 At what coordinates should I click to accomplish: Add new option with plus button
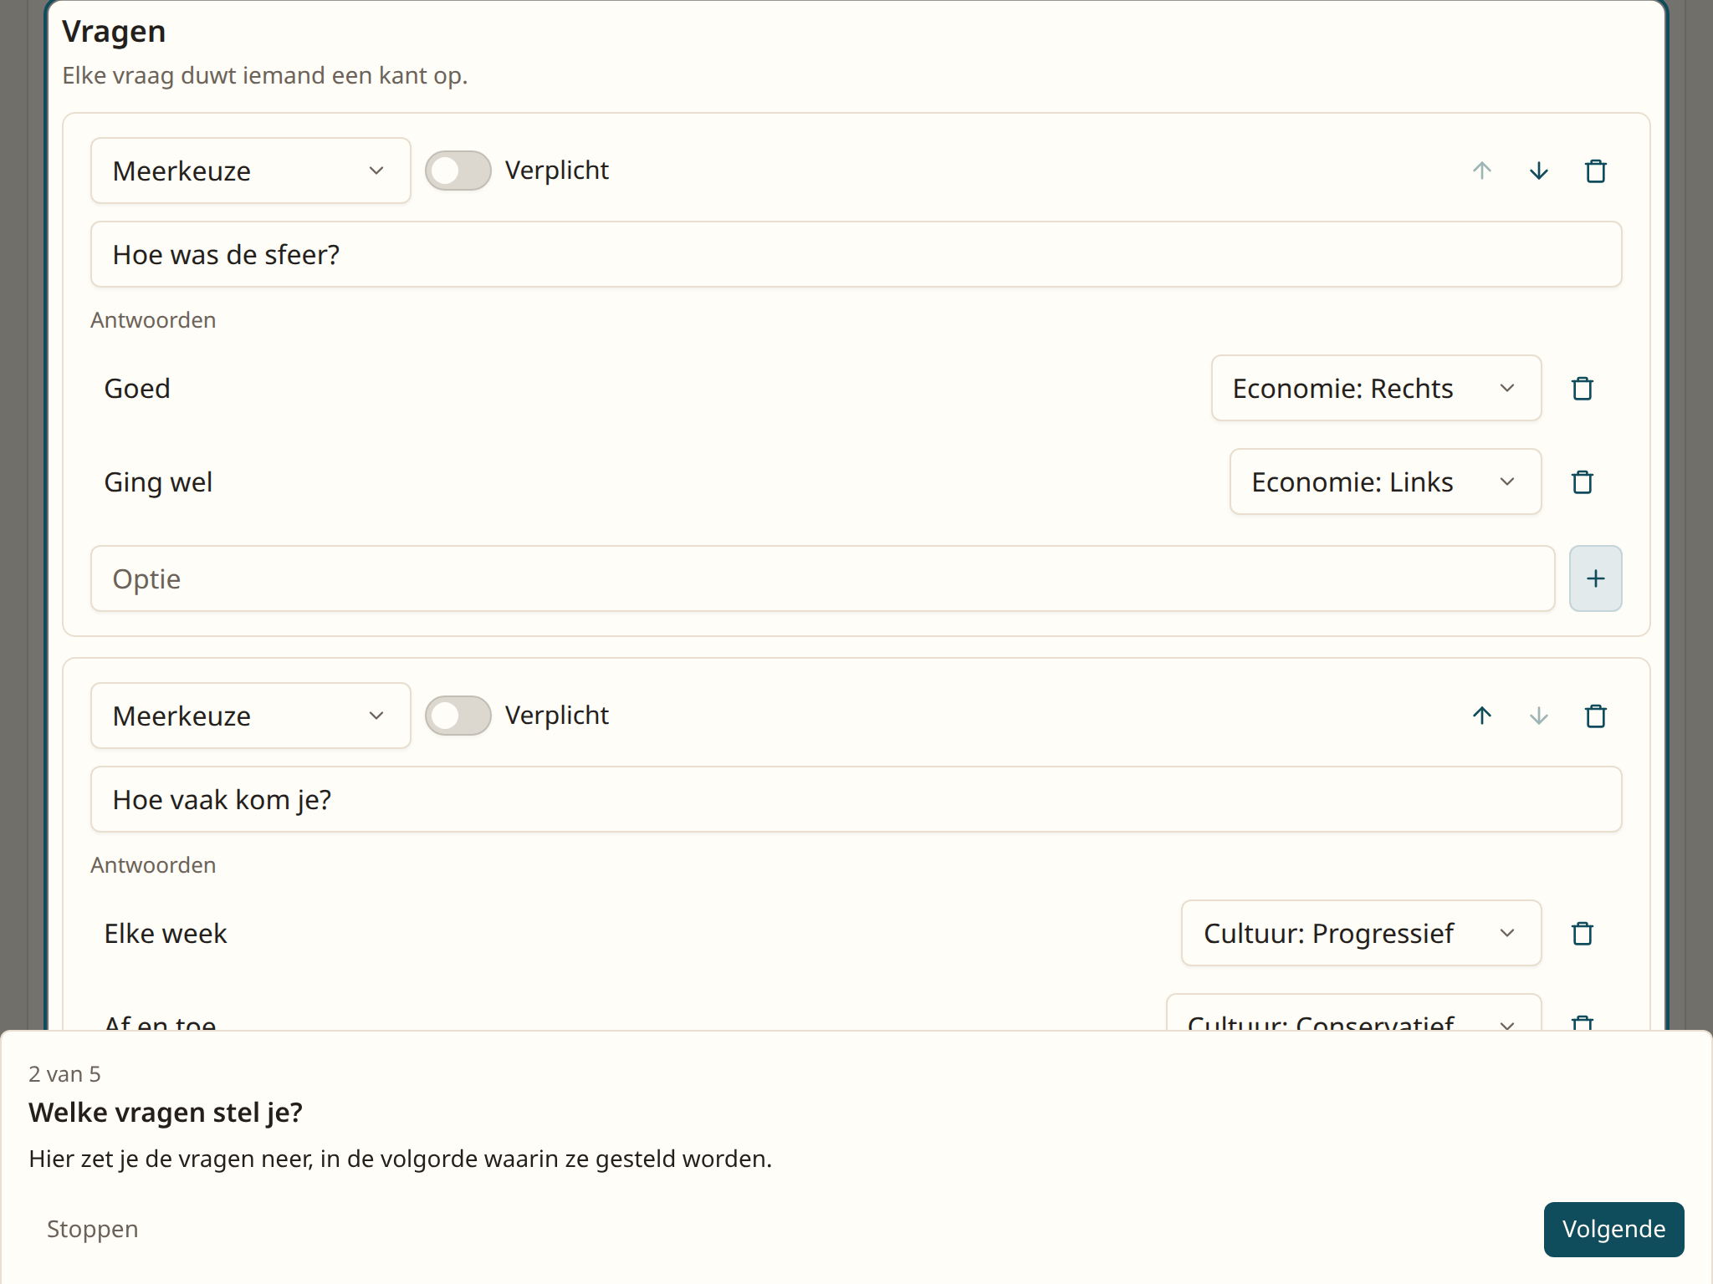(x=1595, y=578)
